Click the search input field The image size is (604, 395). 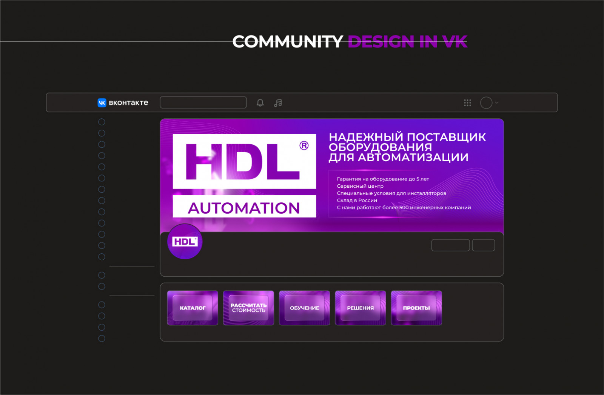click(203, 103)
